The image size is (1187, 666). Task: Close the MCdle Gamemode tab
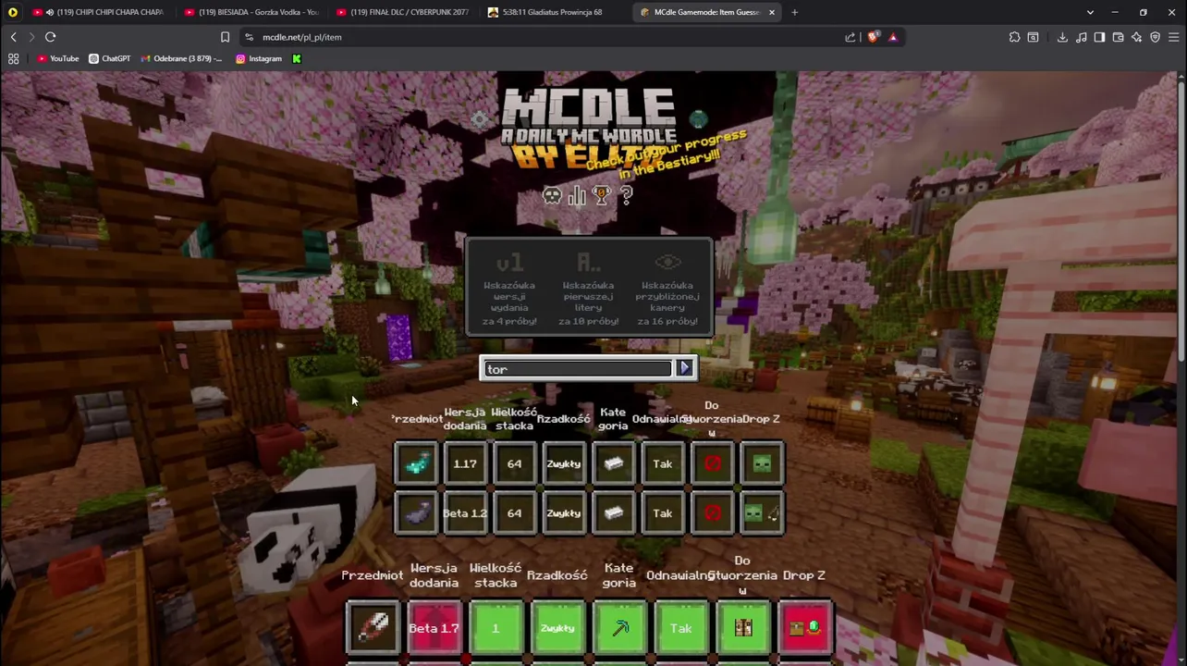pyautogui.click(x=771, y=12)
